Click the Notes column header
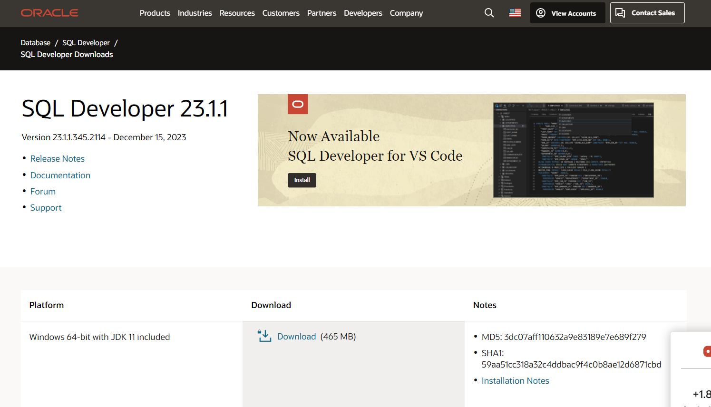 pos(485,305)
